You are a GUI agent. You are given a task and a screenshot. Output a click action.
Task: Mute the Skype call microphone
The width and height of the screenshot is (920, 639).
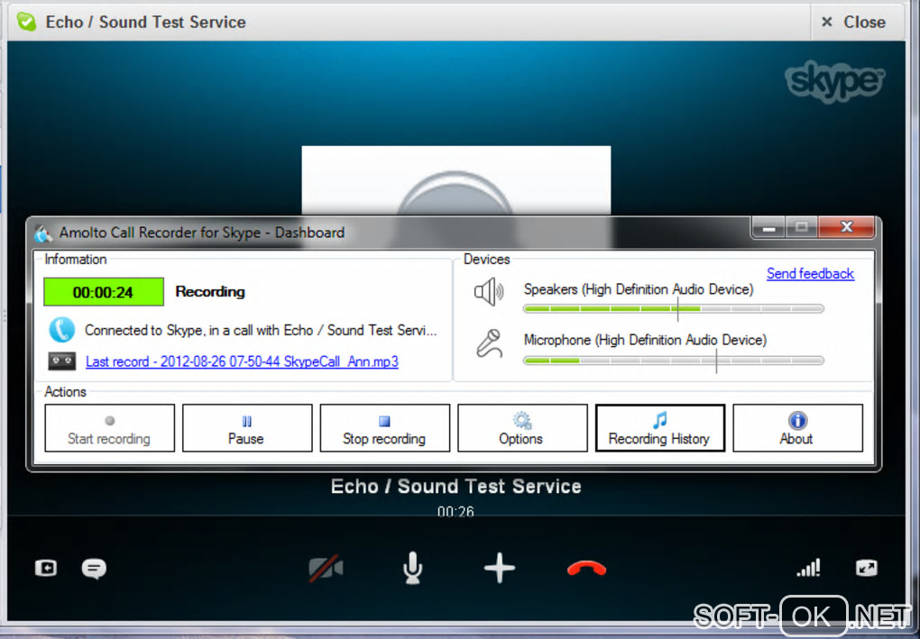pos(412,568)
